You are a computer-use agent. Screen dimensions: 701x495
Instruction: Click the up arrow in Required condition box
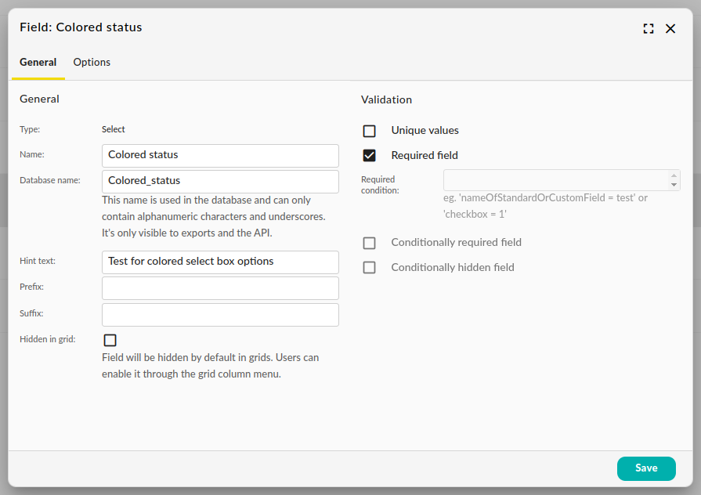coord(674,175)
